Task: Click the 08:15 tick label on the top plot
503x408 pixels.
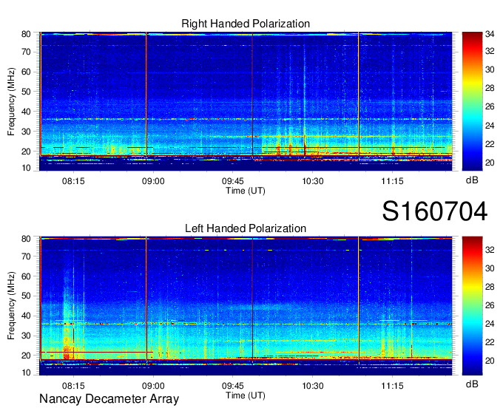Action: point(73,181)
